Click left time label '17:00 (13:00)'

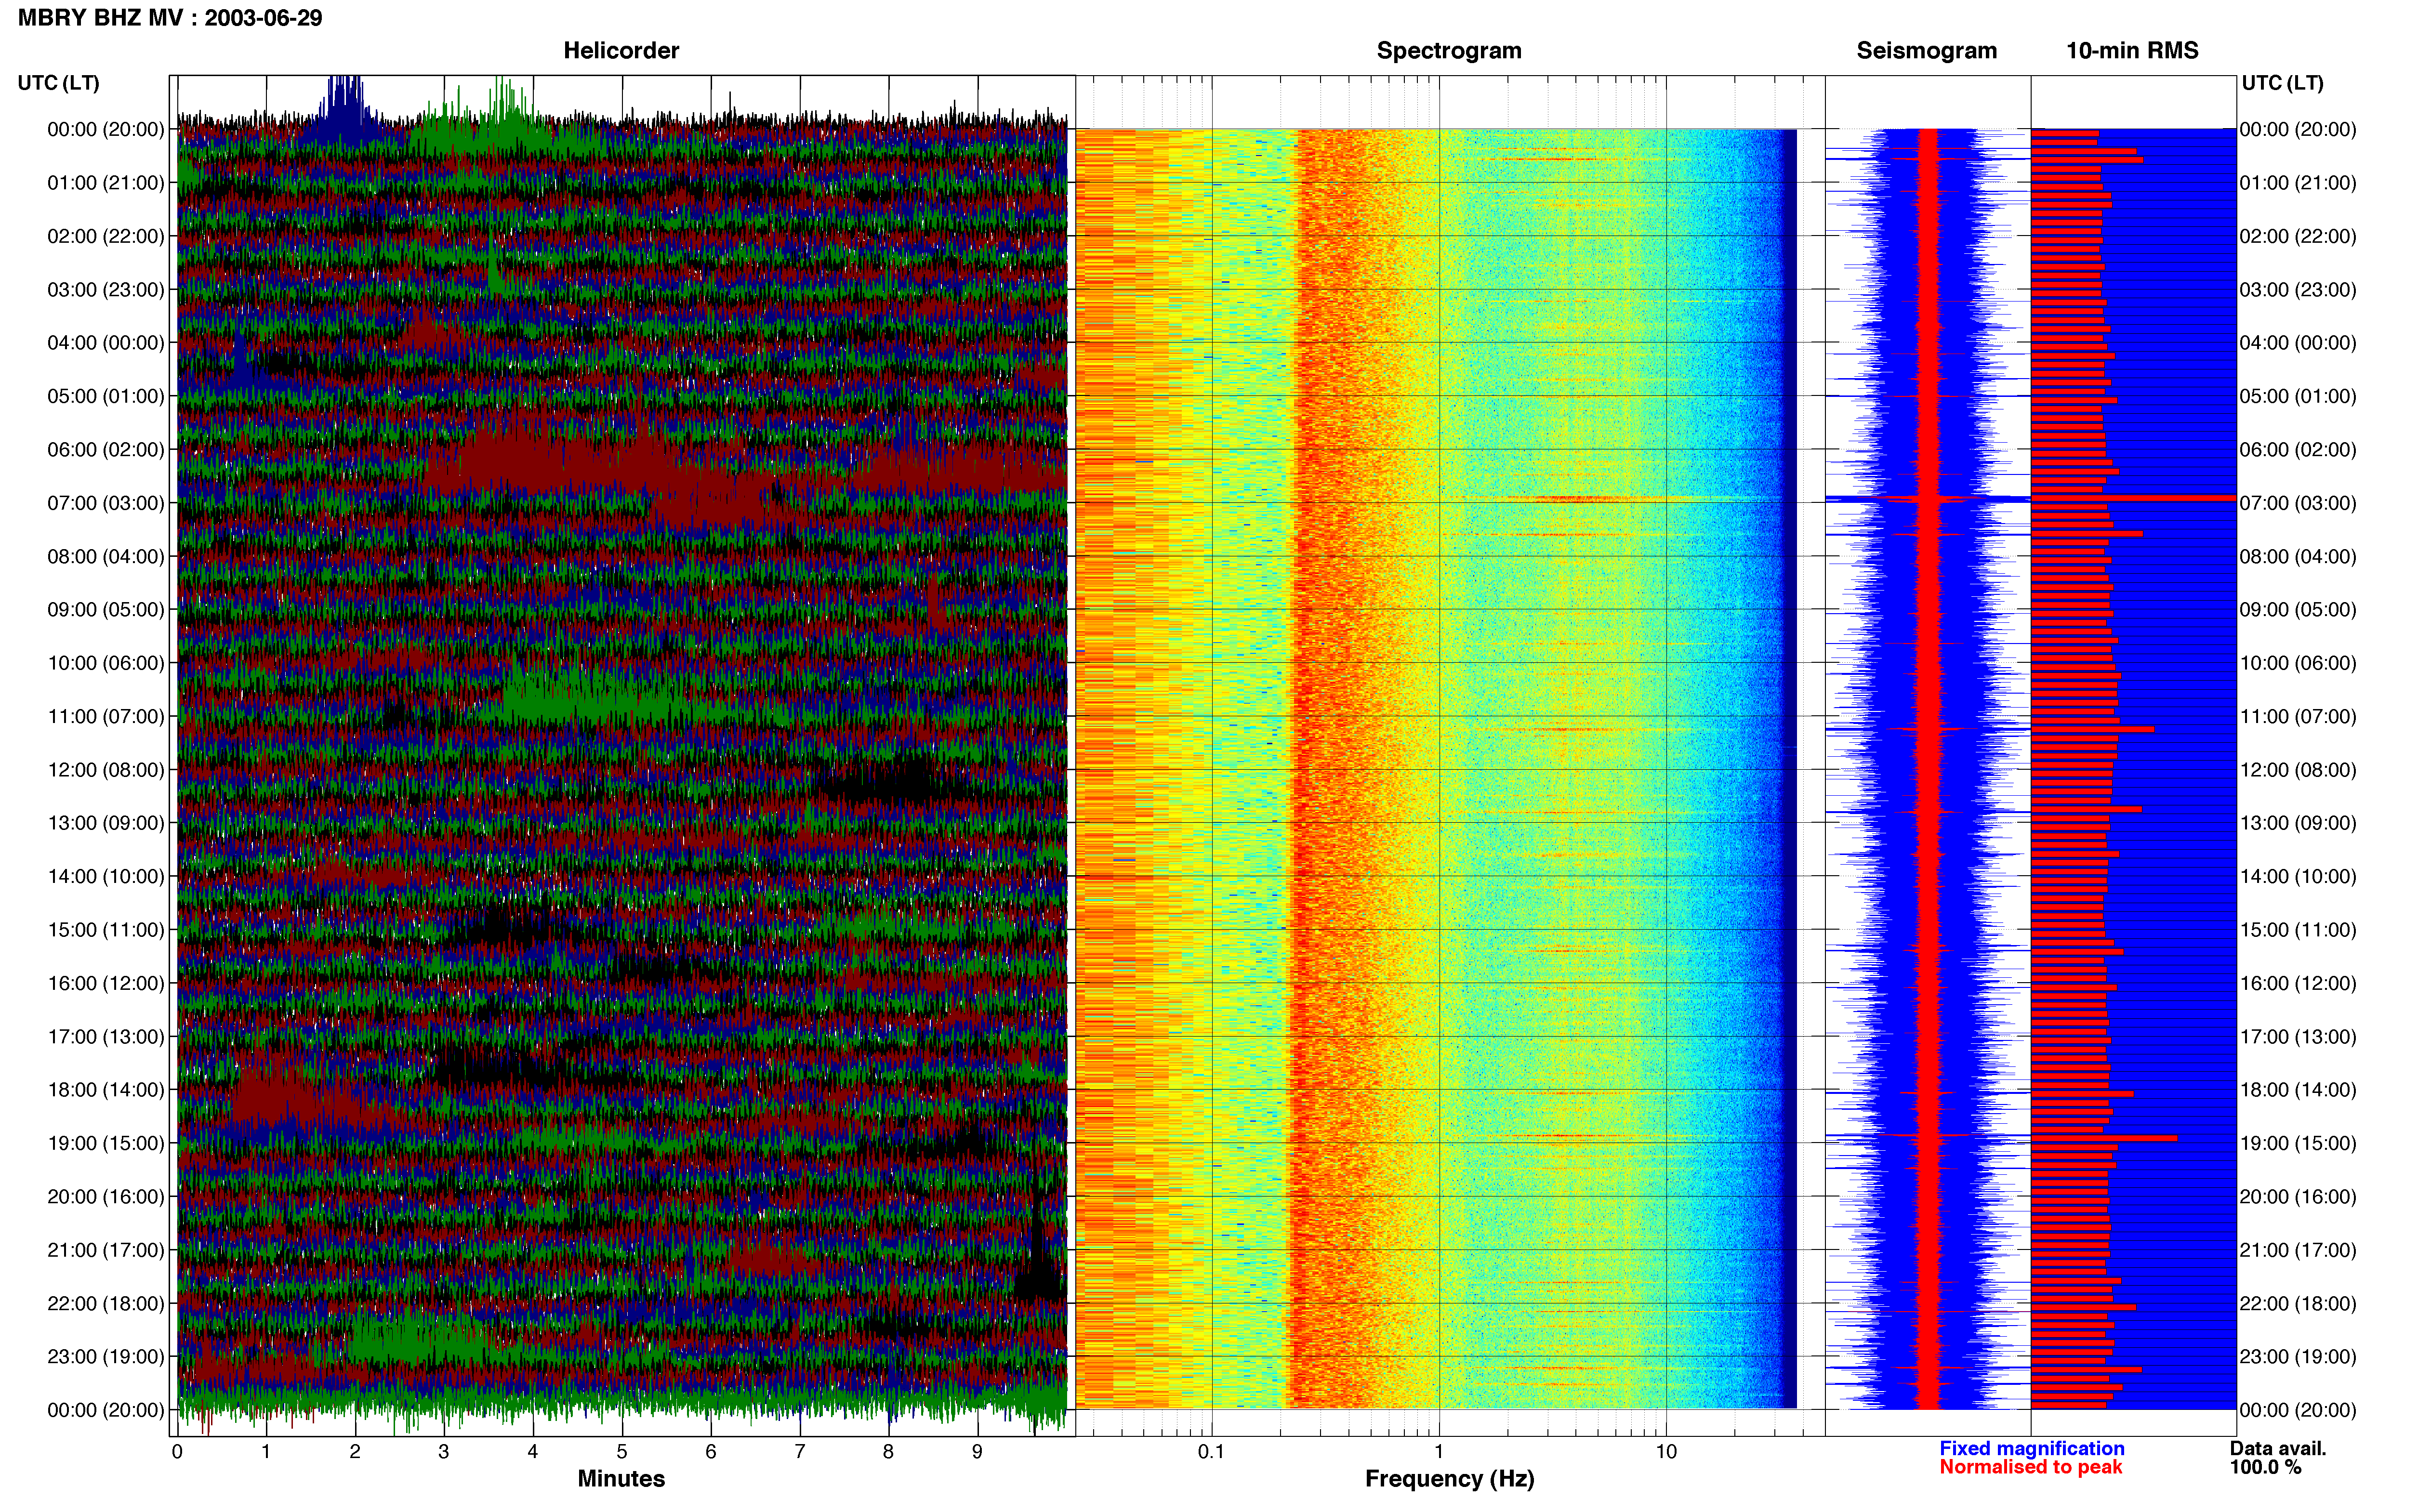105,1036
